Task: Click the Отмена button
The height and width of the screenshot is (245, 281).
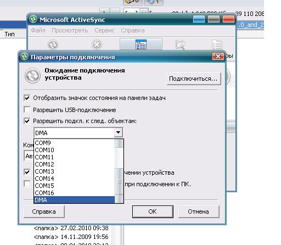Action: coord(199,211)
